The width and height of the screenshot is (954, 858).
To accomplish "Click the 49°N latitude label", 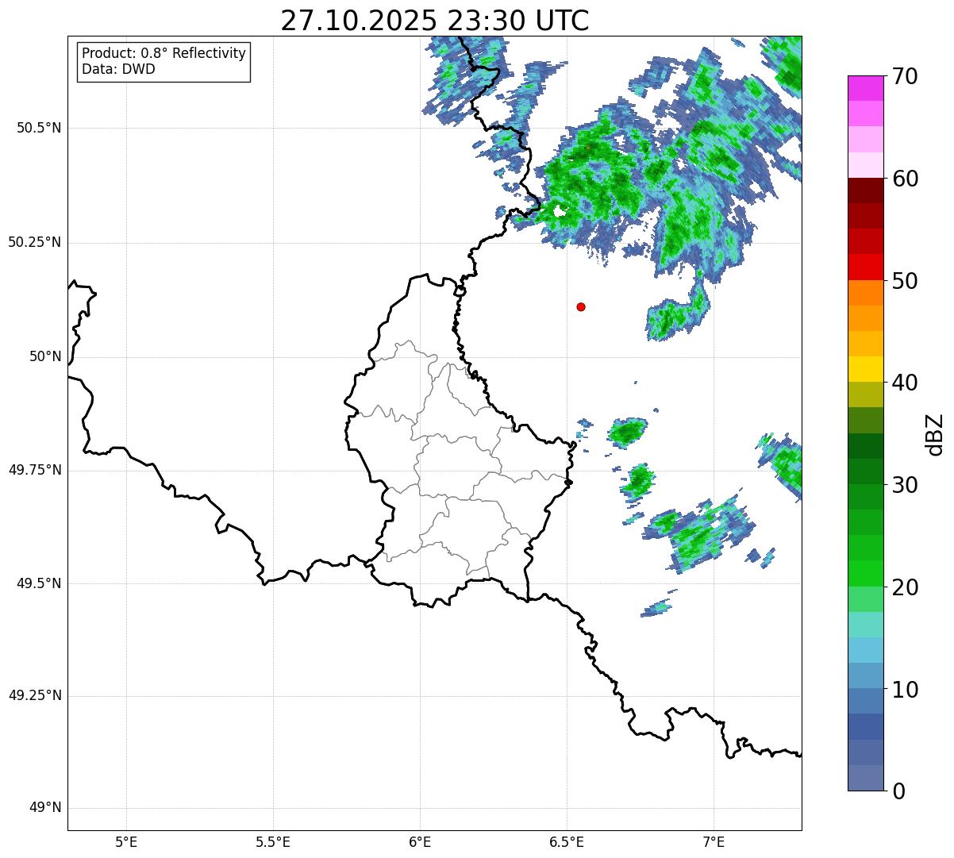I will [x=45, y=808].
